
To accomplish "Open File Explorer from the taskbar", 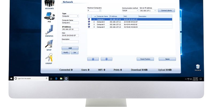I will [x=61, y=78].
